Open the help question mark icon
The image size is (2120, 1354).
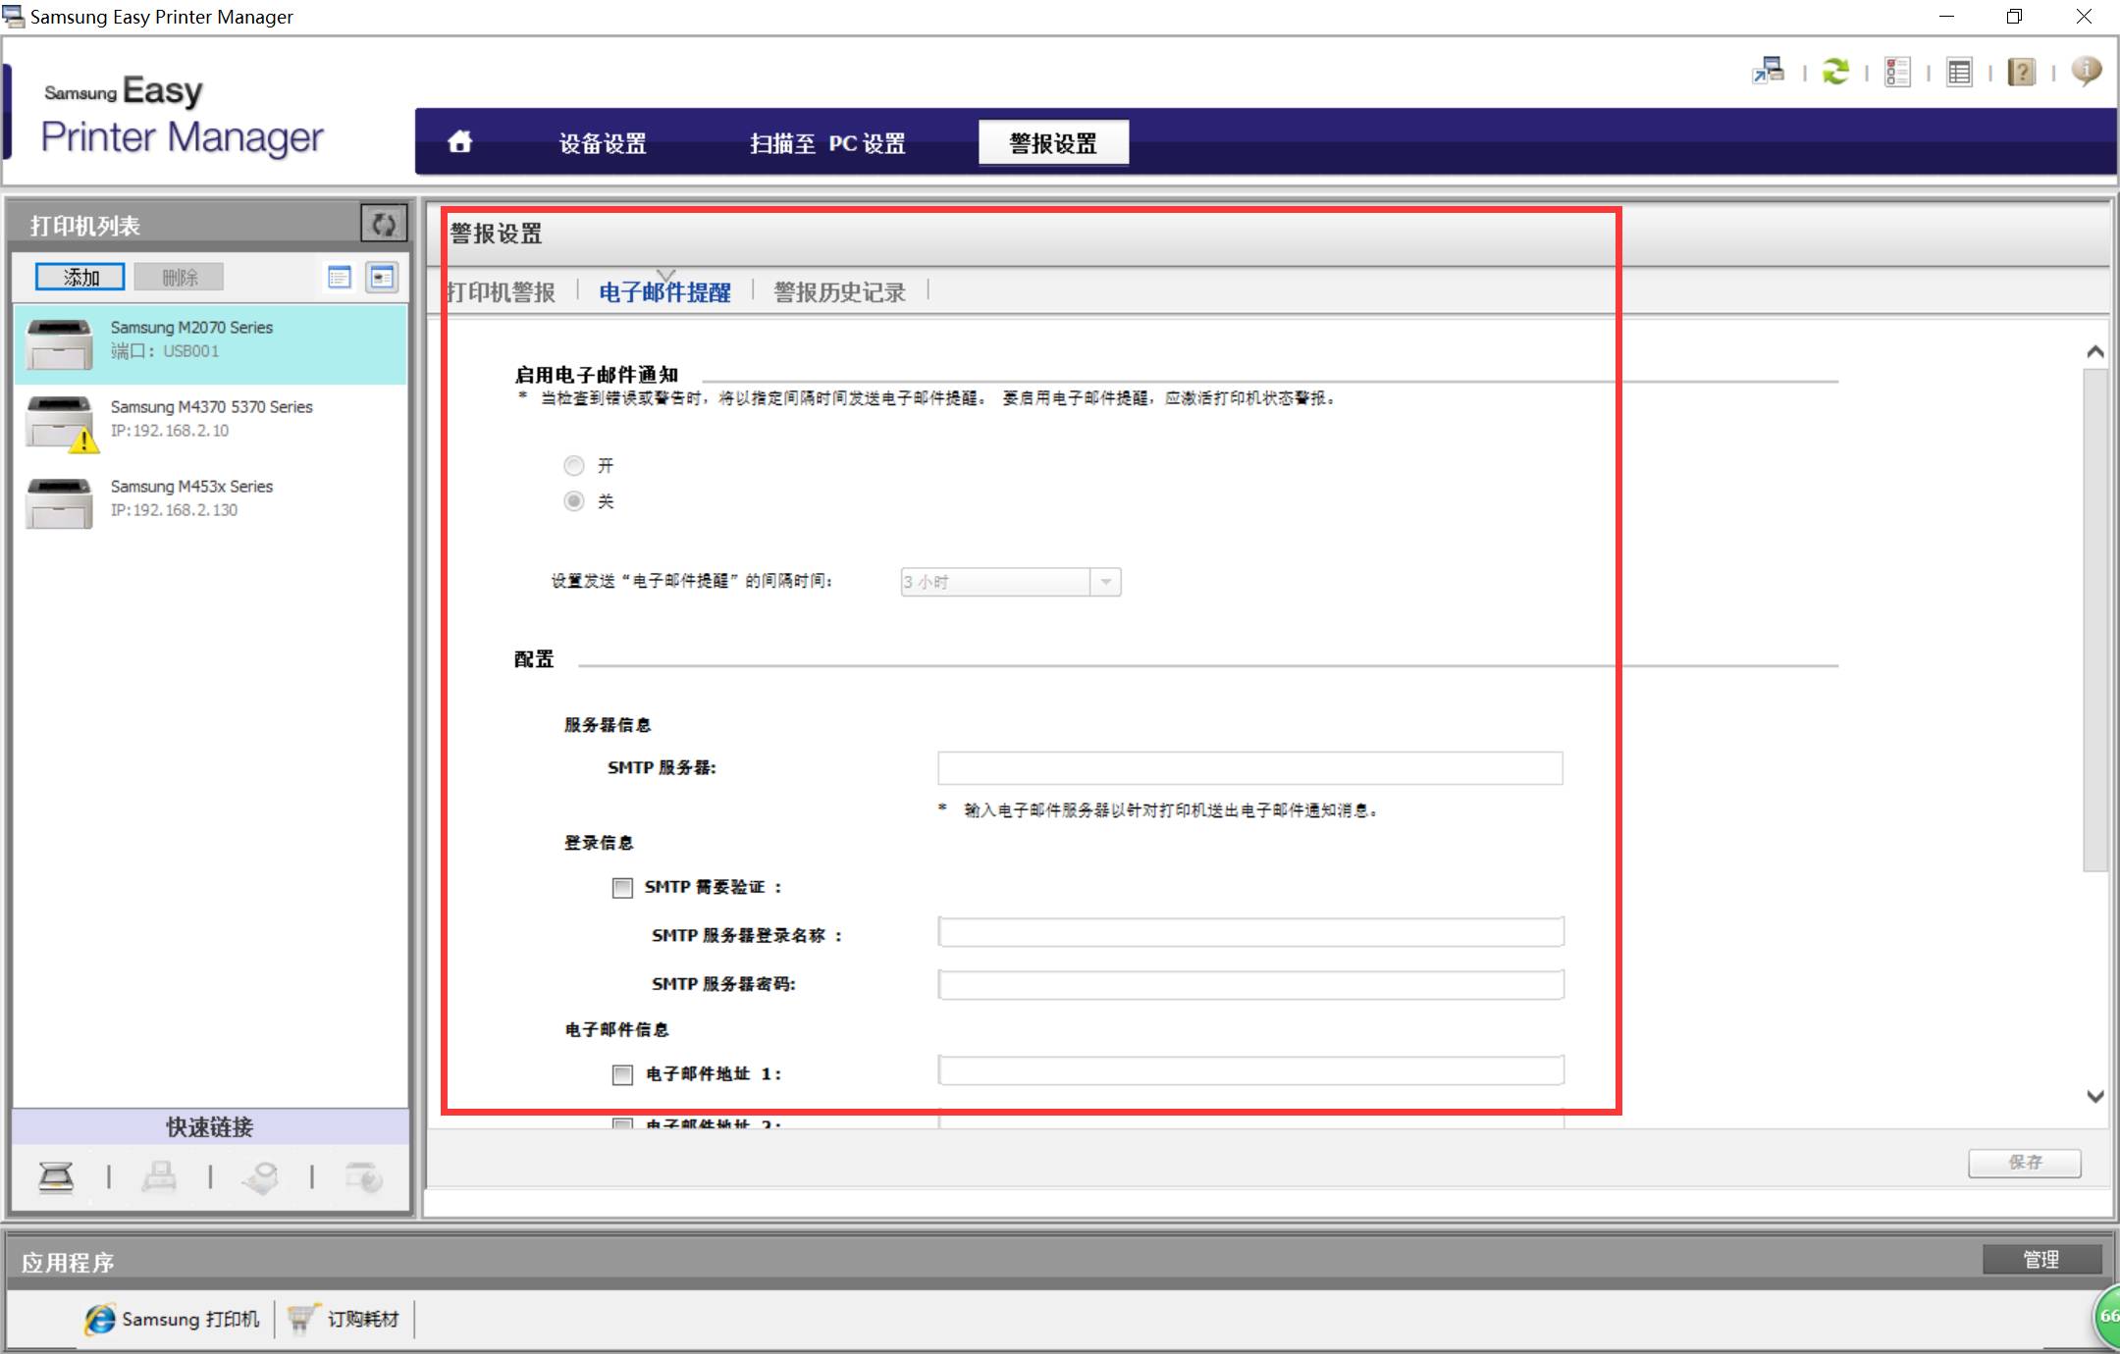(x=2022, y=72)
